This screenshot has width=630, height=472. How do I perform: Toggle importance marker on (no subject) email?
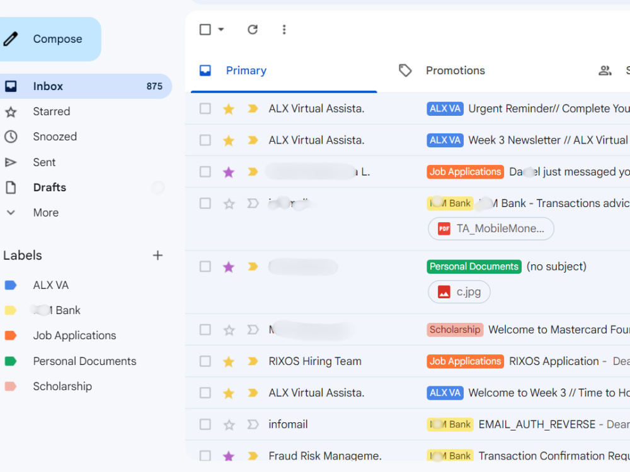point(253,266)
